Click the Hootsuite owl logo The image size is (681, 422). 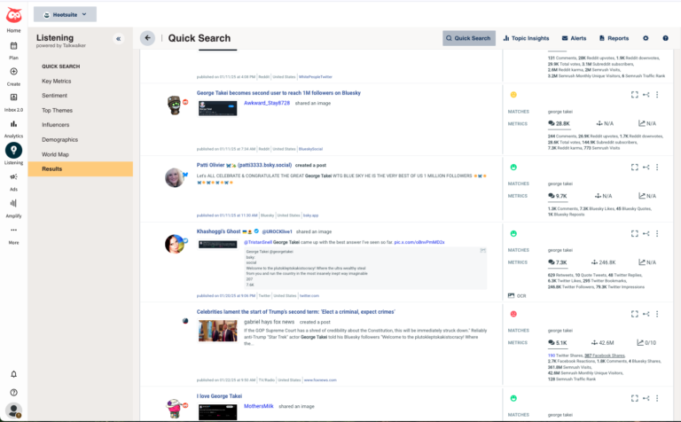[13, 15]
